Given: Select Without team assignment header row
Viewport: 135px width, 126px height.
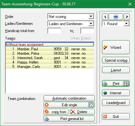Looking at the screenshot, I should [50, 45].
